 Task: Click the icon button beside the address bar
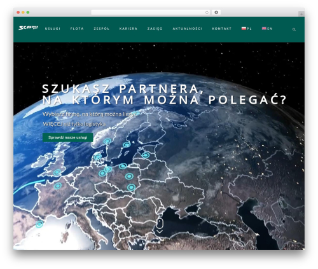[x=216, y=12]
